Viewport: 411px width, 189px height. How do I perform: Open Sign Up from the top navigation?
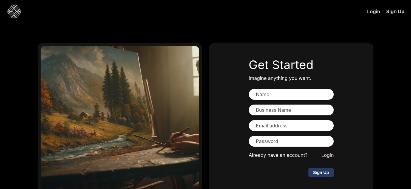pyautogui.click(x=395, y=11)
